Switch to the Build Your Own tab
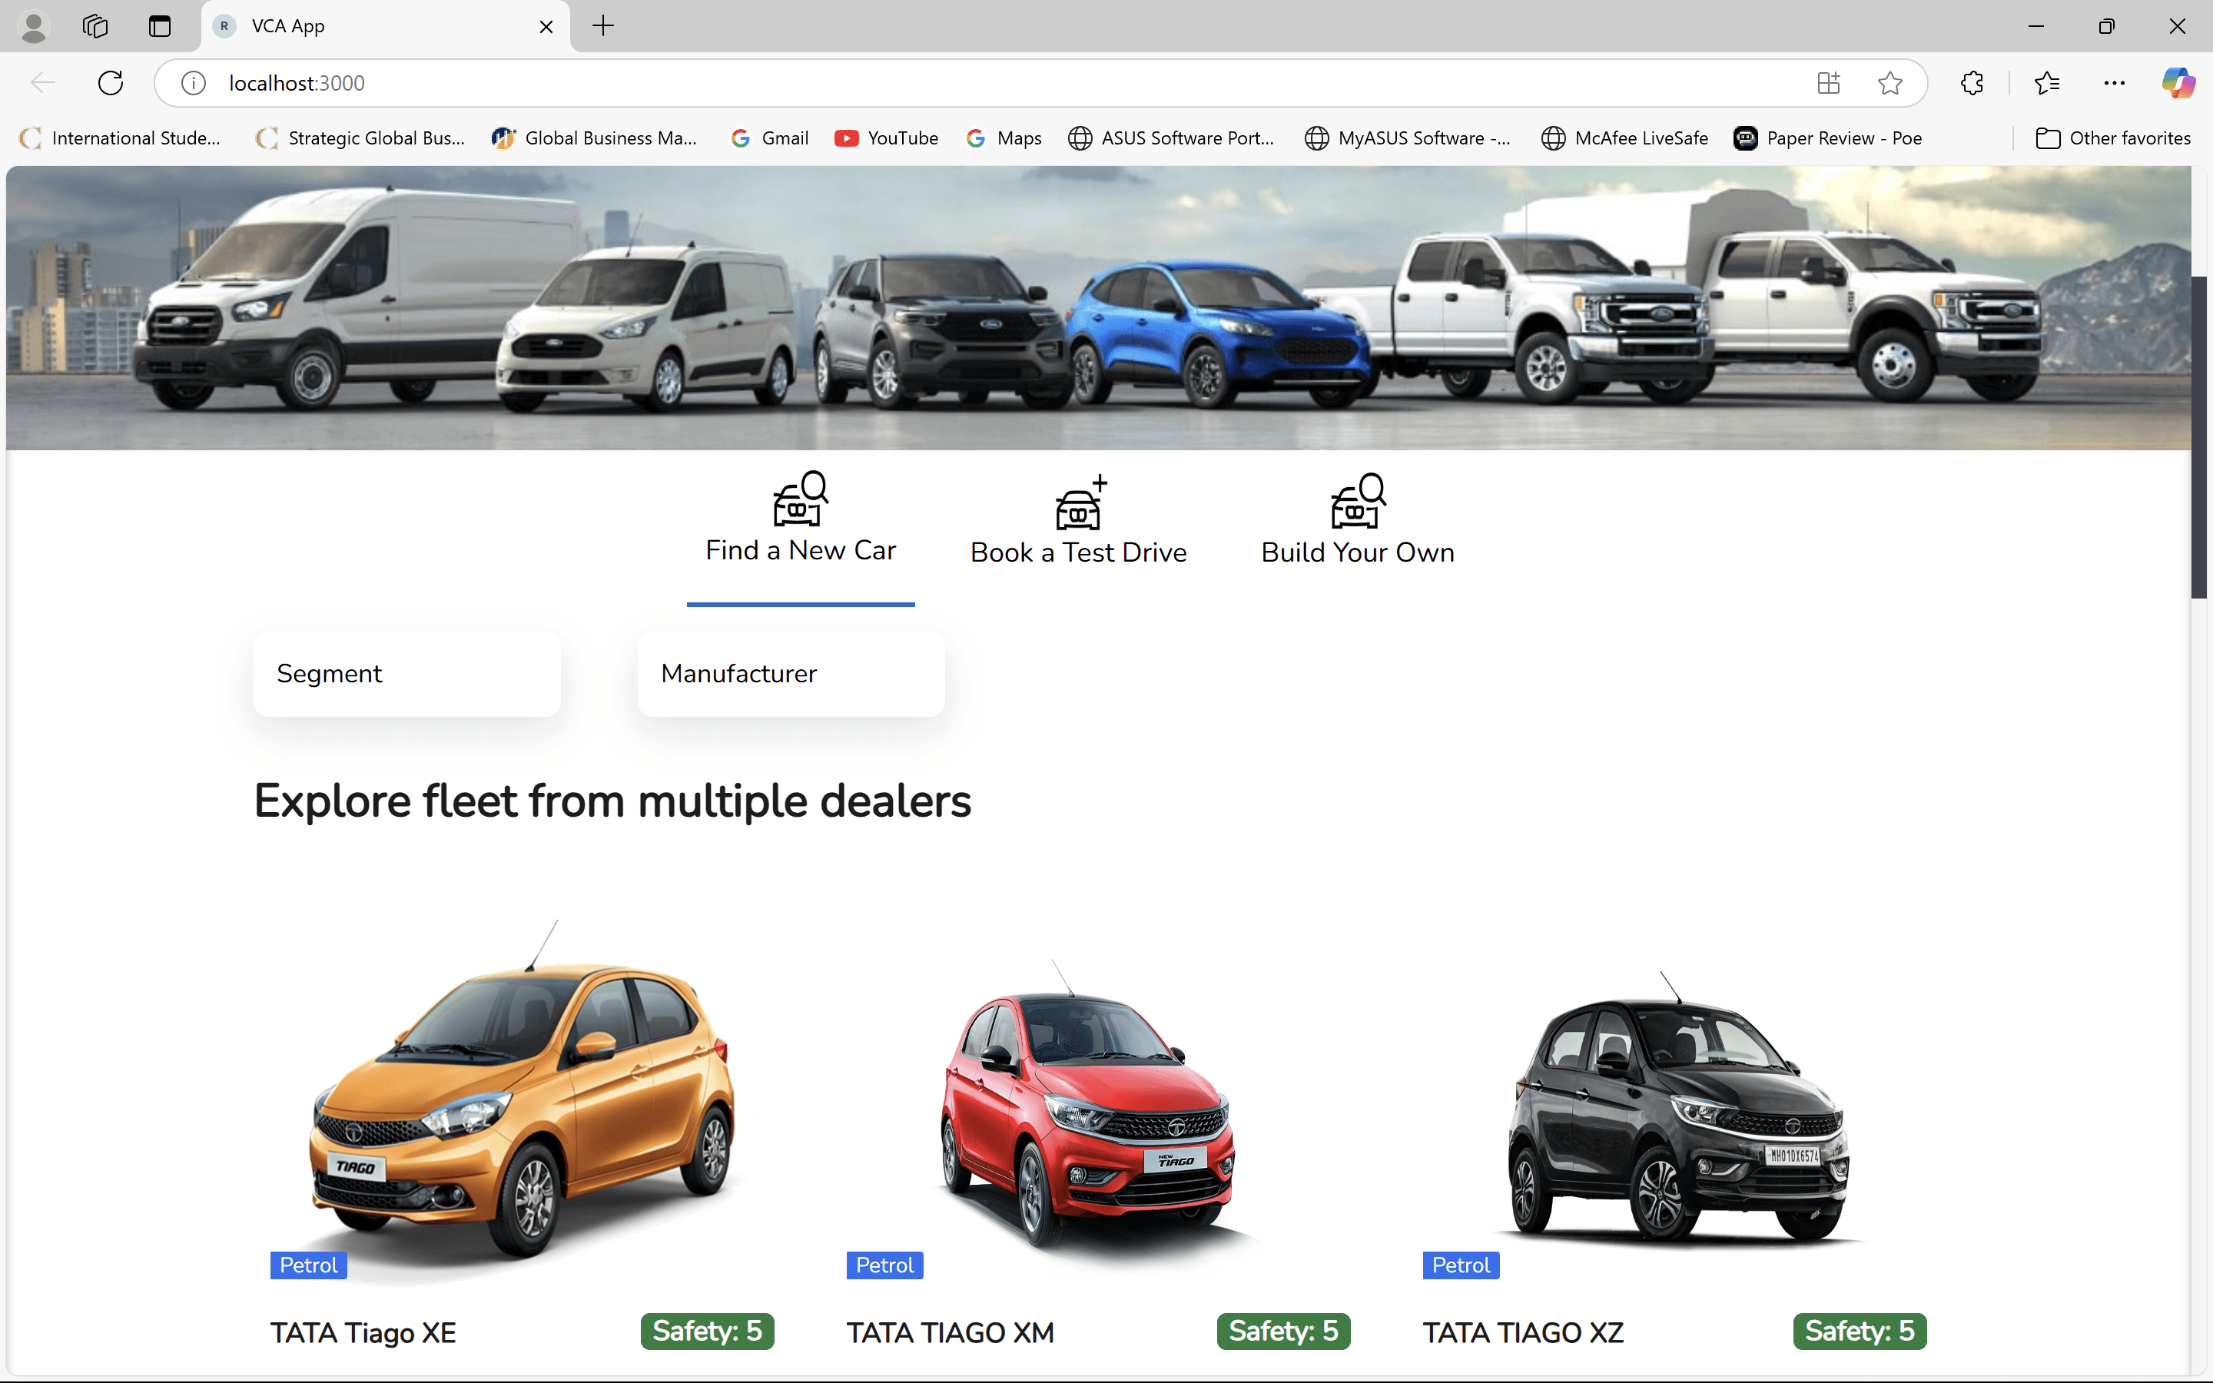The width and height of the screenshot is (2213, 1383). coord(1357,552)
